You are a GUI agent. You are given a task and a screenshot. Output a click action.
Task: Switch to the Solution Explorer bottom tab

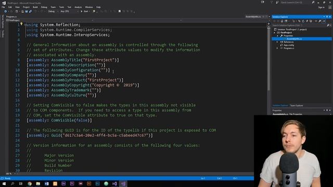280,105
